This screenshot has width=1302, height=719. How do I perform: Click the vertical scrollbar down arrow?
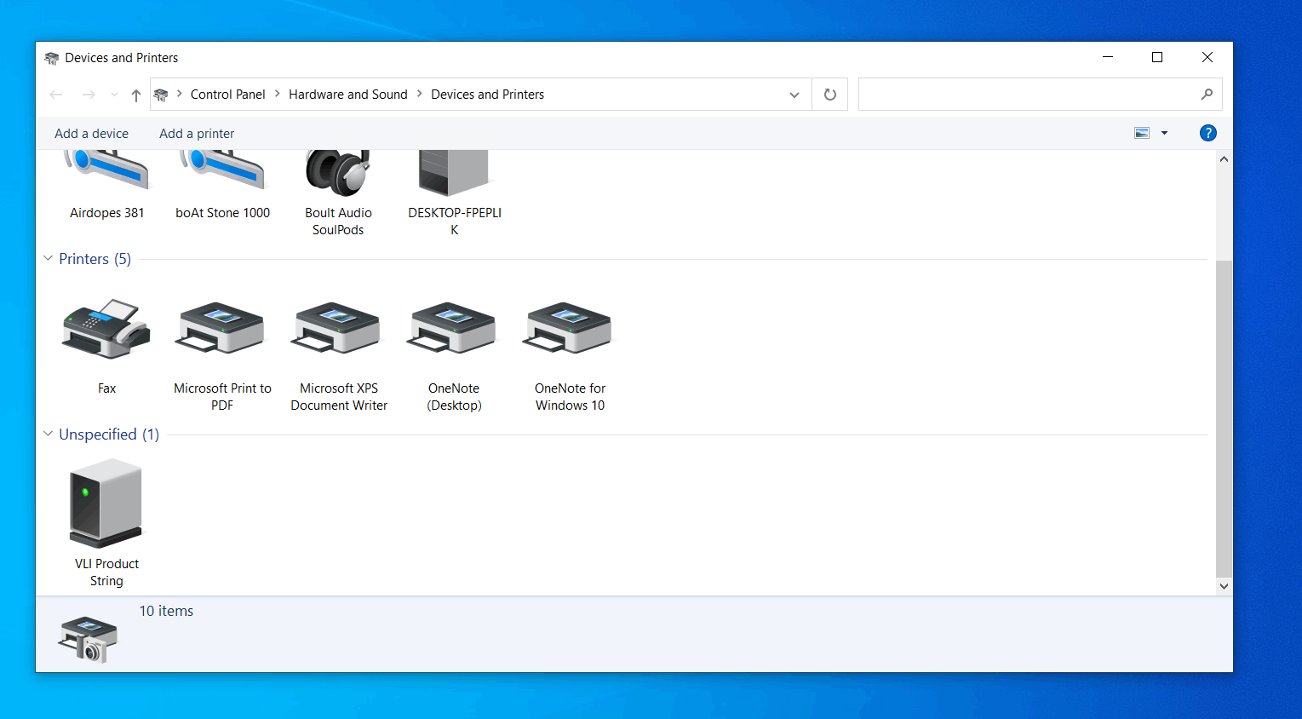point(1224,586)
